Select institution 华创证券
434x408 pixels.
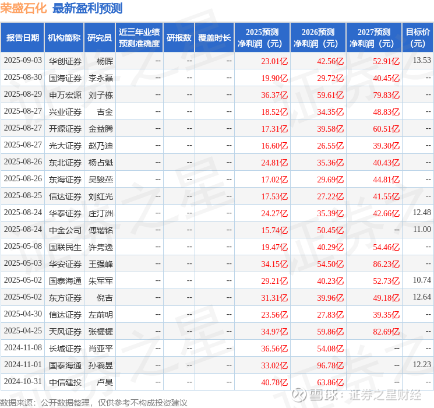(x=65, y=61)
